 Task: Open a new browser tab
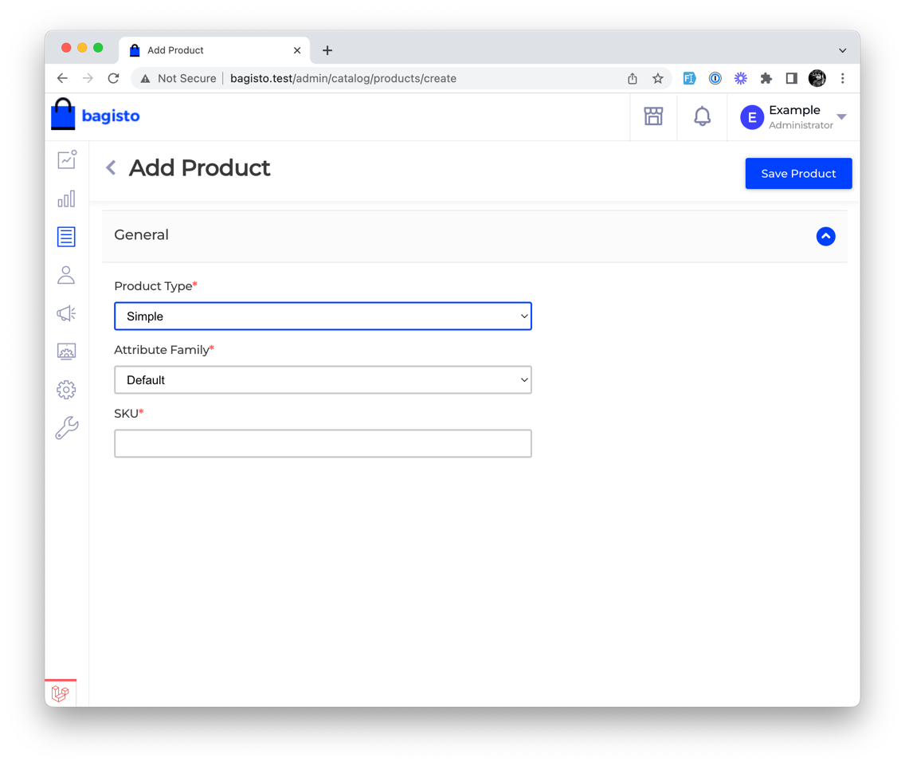tap(327, 51)
